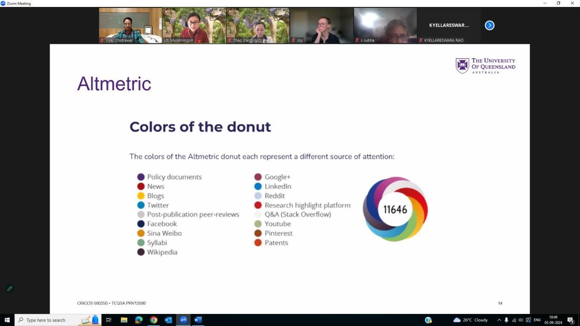
Task: Click the green Youtube color dot
Action: [258, 224]
